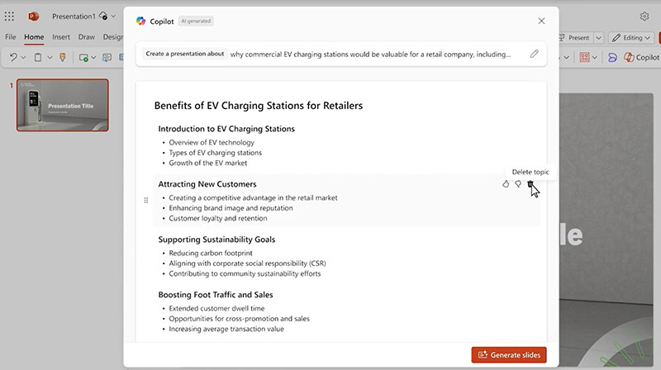Click the red grid add-ins icon
661x370 pixels.
point(584,57)
